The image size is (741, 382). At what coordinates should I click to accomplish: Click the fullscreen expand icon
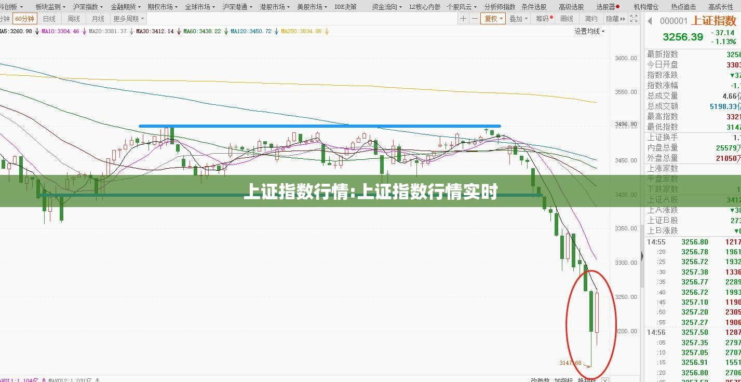click(x=634, y=19)
